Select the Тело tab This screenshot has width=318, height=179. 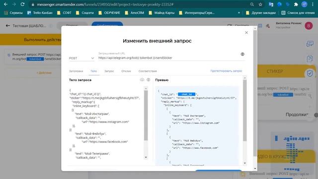click(93, 71)
